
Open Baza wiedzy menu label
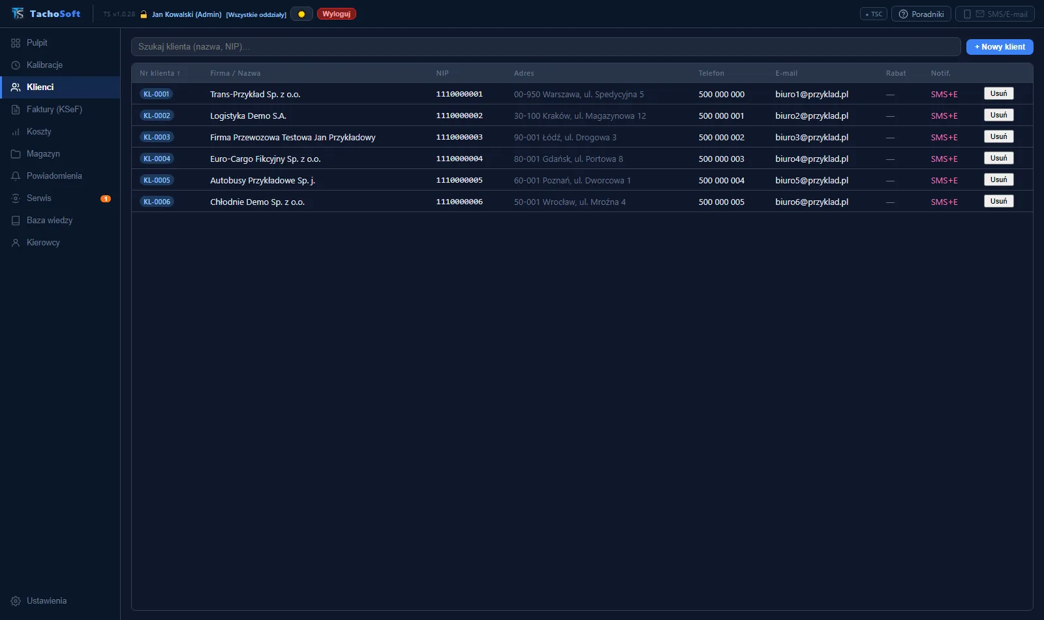pos(50,221)
